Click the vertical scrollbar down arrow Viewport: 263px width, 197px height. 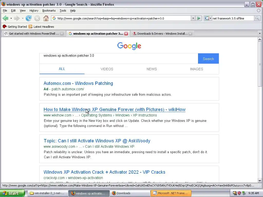[x=260, y=180]
